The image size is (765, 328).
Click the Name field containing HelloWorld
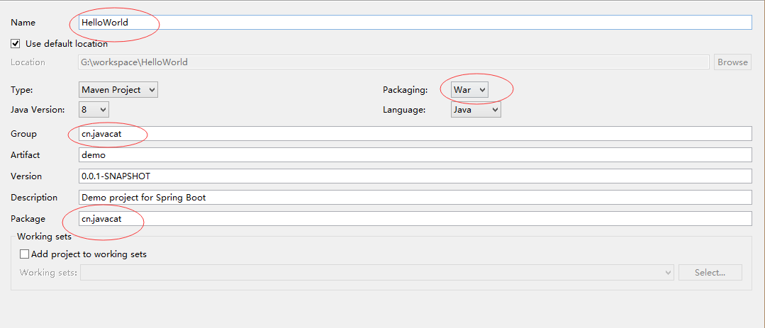click(x=415, y=23)
